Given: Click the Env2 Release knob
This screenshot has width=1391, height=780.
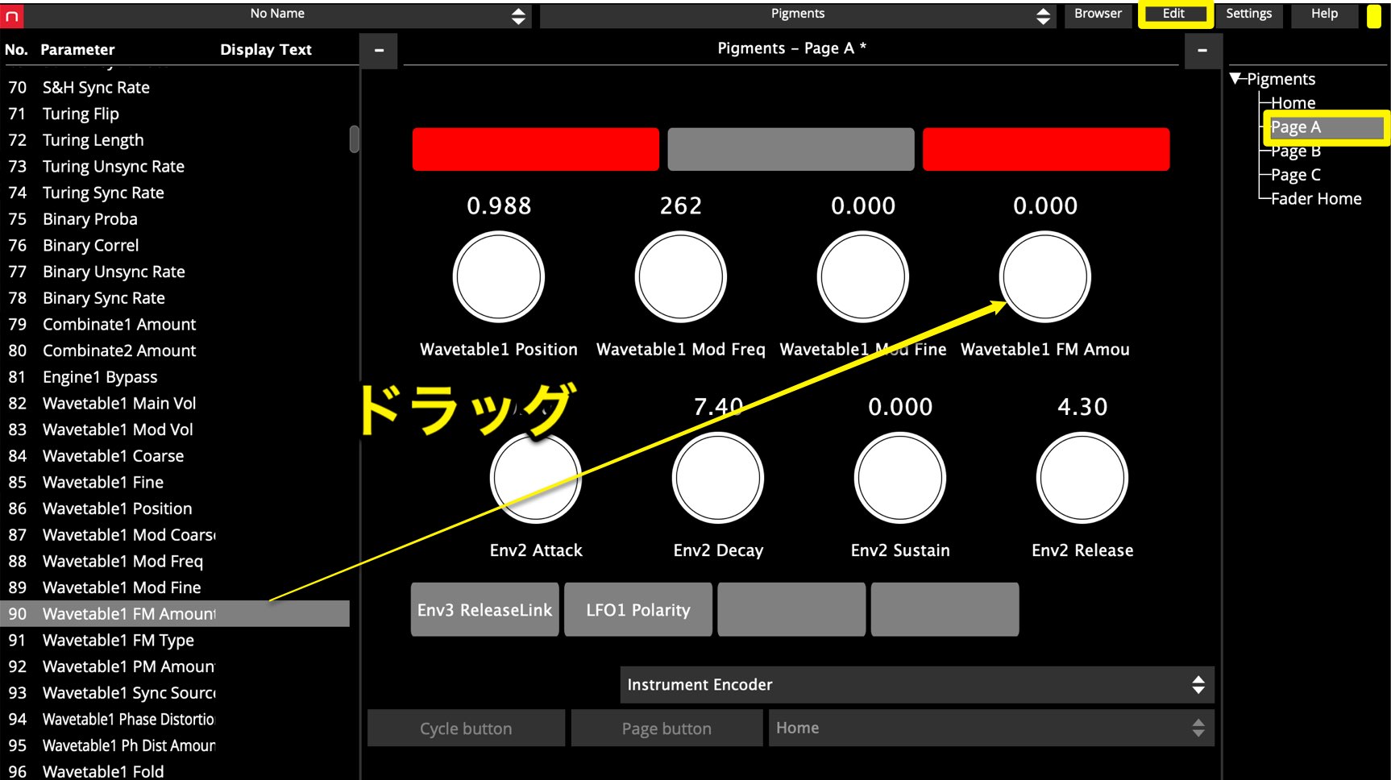Looking at the screenshot, I should click(x=1082, y=479).
